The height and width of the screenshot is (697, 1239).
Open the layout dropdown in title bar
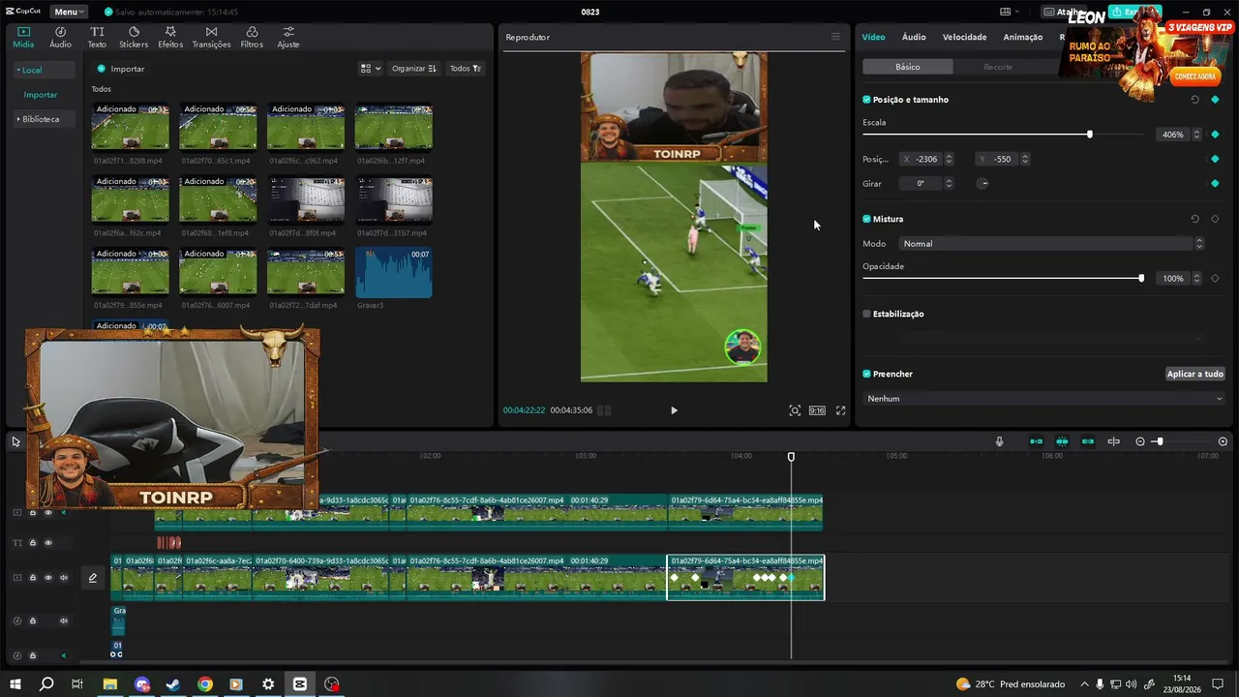point(1009,12)
